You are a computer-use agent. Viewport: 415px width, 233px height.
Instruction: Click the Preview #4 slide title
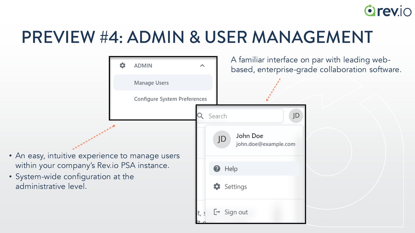click(x=197, y=37)
